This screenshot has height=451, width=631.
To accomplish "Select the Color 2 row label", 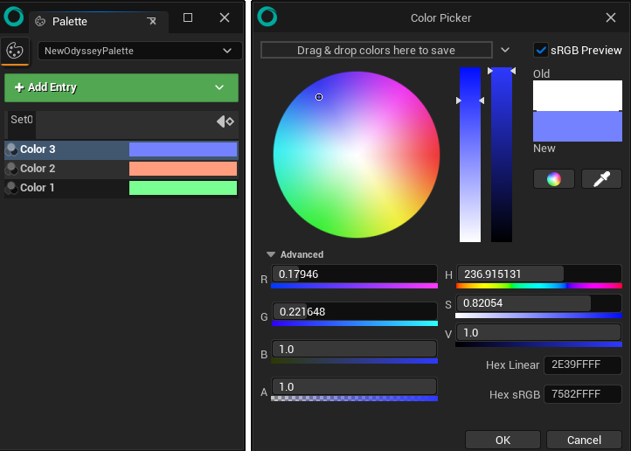I will tap(38, 169).
